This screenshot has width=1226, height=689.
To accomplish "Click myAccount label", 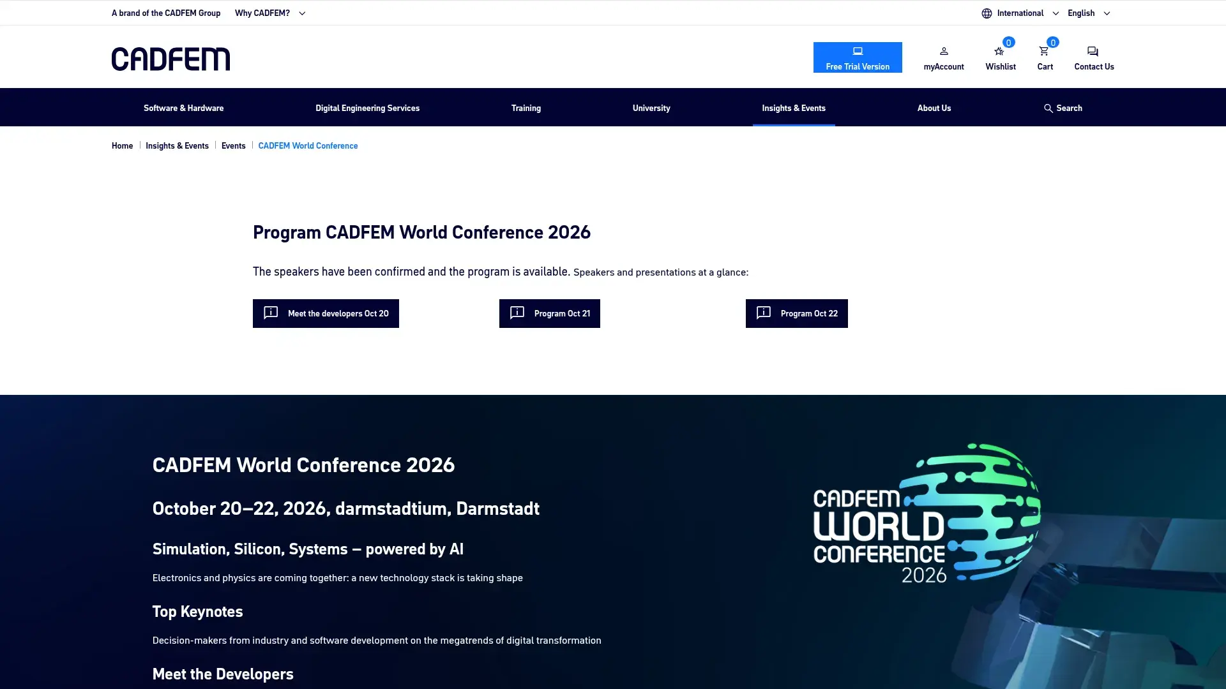I will coord(944,66).
